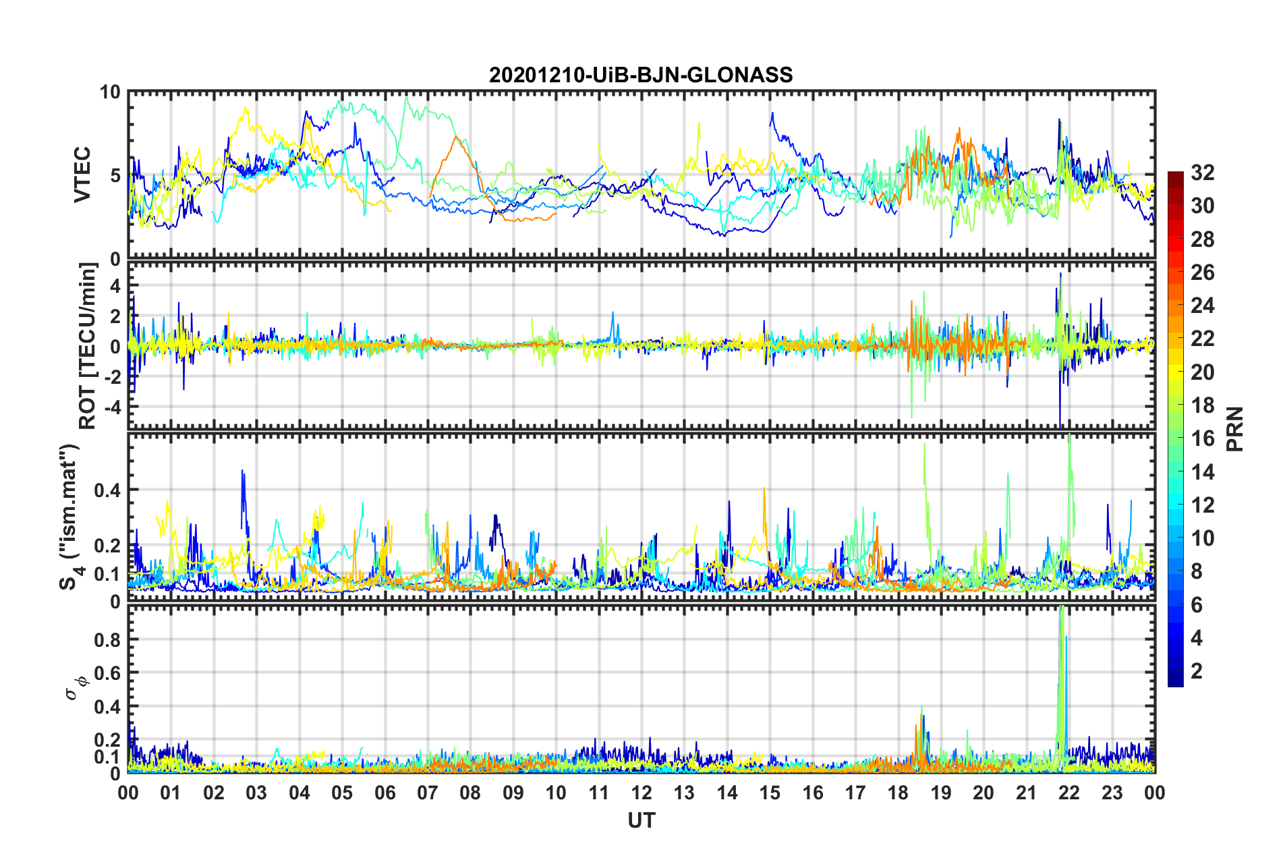Click colorbar tick label 32
1283x858 pixels.
click(1203, 173)
